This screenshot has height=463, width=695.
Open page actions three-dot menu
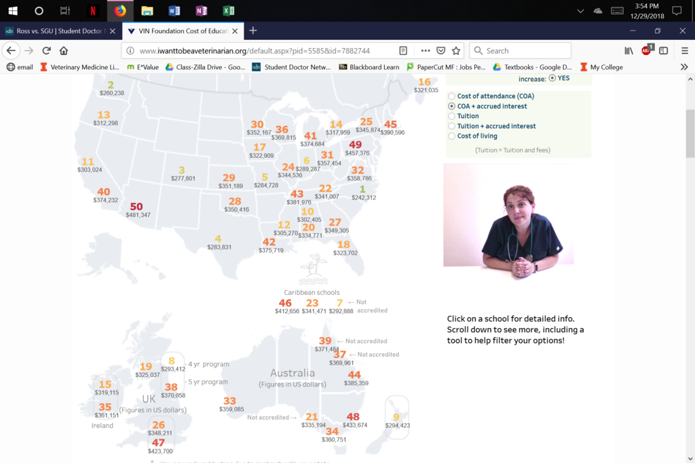point(426,50)
